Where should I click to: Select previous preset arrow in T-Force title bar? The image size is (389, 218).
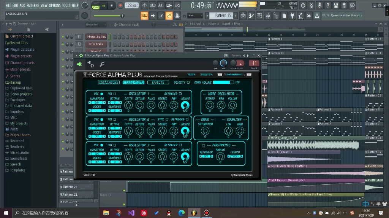pos(244,55)
